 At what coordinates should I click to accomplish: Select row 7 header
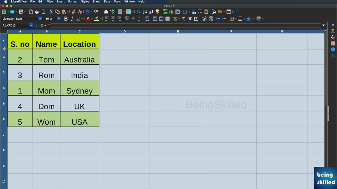click(x=4, y=135)
